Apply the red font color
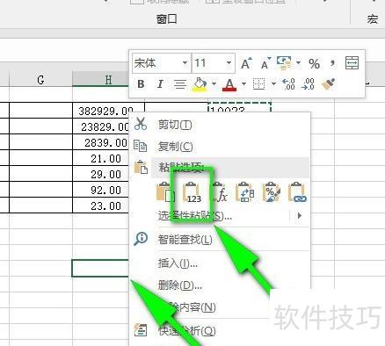The width and height of the screenshot is (385, 346). click(229, 84)
